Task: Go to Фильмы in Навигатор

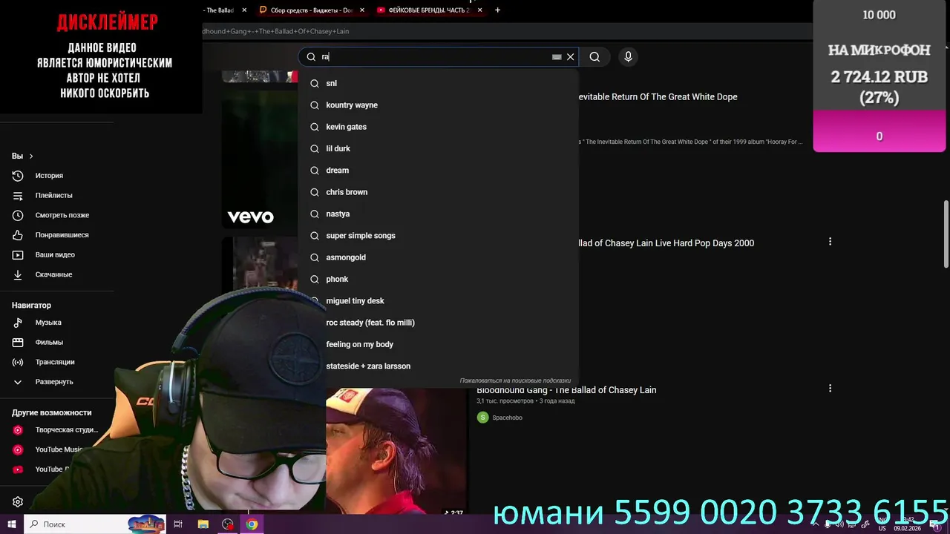Action: point(49,343)
